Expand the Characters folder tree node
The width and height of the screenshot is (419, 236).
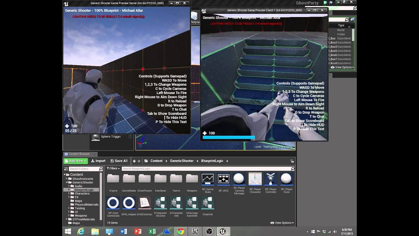tap(69, 193)
